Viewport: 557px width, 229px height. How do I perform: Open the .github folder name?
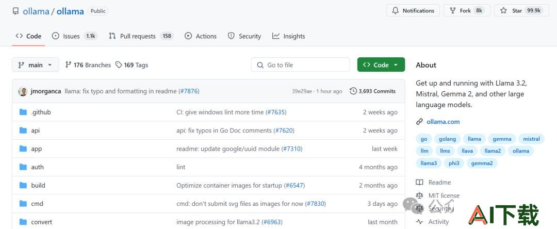(x=41, y=112)
